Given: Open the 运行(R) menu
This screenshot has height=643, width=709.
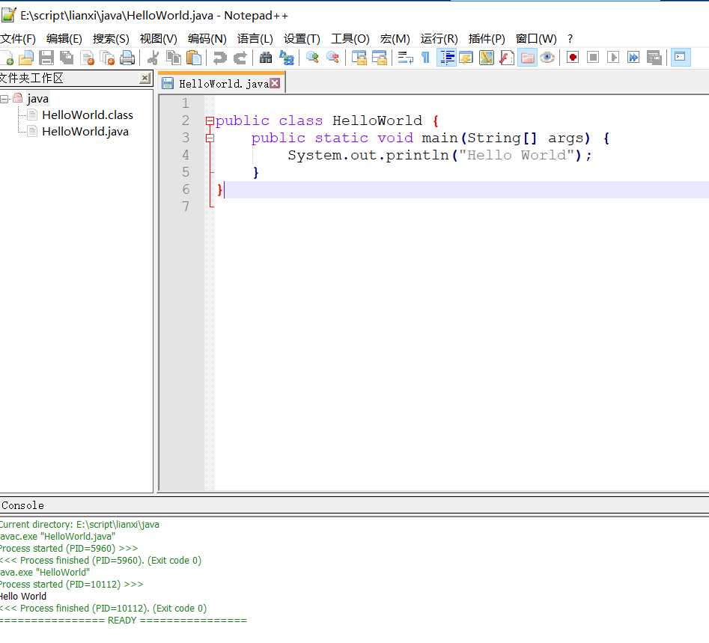Looking at the screenshot, I should pyautogui.click(x=439, y=39).
